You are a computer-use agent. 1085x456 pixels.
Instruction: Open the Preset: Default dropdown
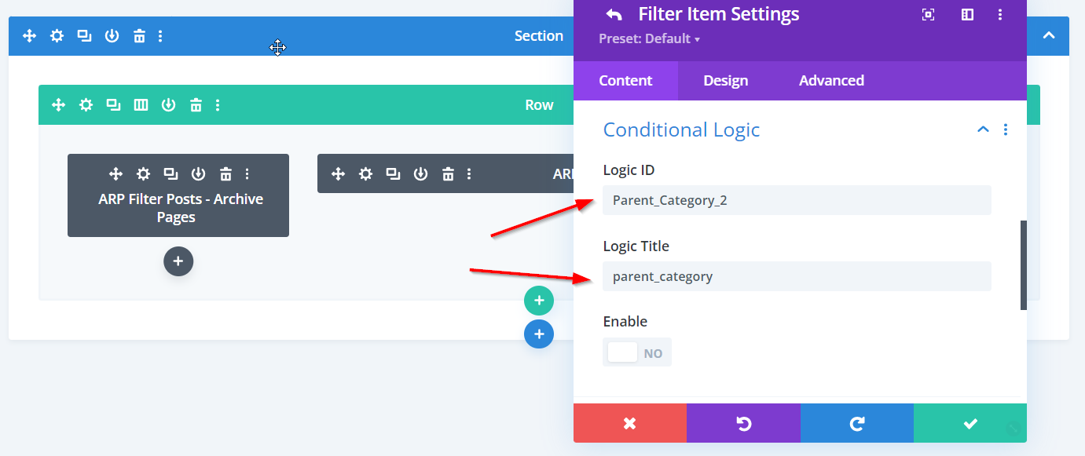click(649, 38)
